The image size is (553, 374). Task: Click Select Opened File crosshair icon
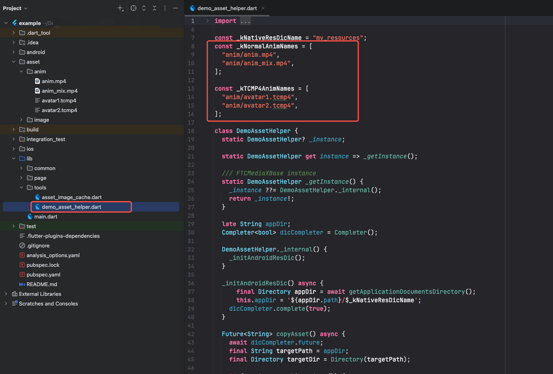[134, 8]
